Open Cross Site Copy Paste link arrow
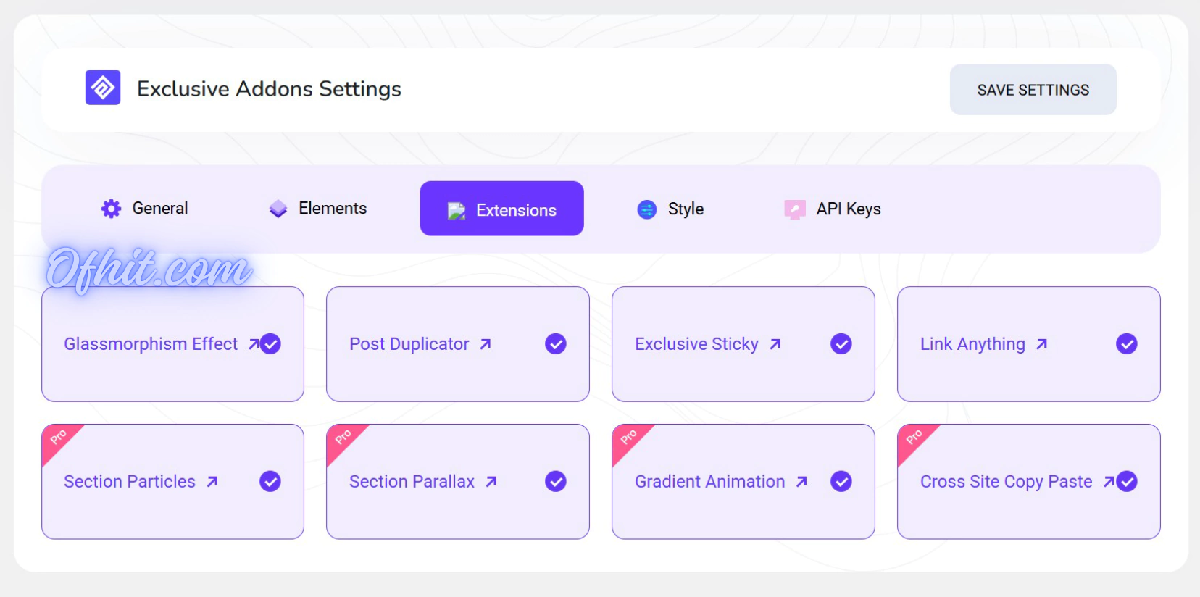The height and width of the screenshot is (597, 1200). point(1108,482)
